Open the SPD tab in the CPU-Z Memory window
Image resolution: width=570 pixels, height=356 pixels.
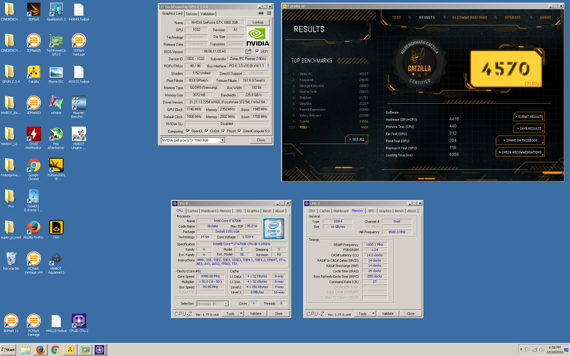pyautogui.click(x=371, y=211)
